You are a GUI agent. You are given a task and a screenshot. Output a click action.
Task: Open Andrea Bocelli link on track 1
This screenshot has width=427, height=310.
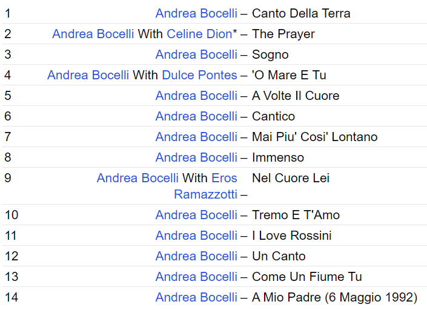click(x=196, y=13)
